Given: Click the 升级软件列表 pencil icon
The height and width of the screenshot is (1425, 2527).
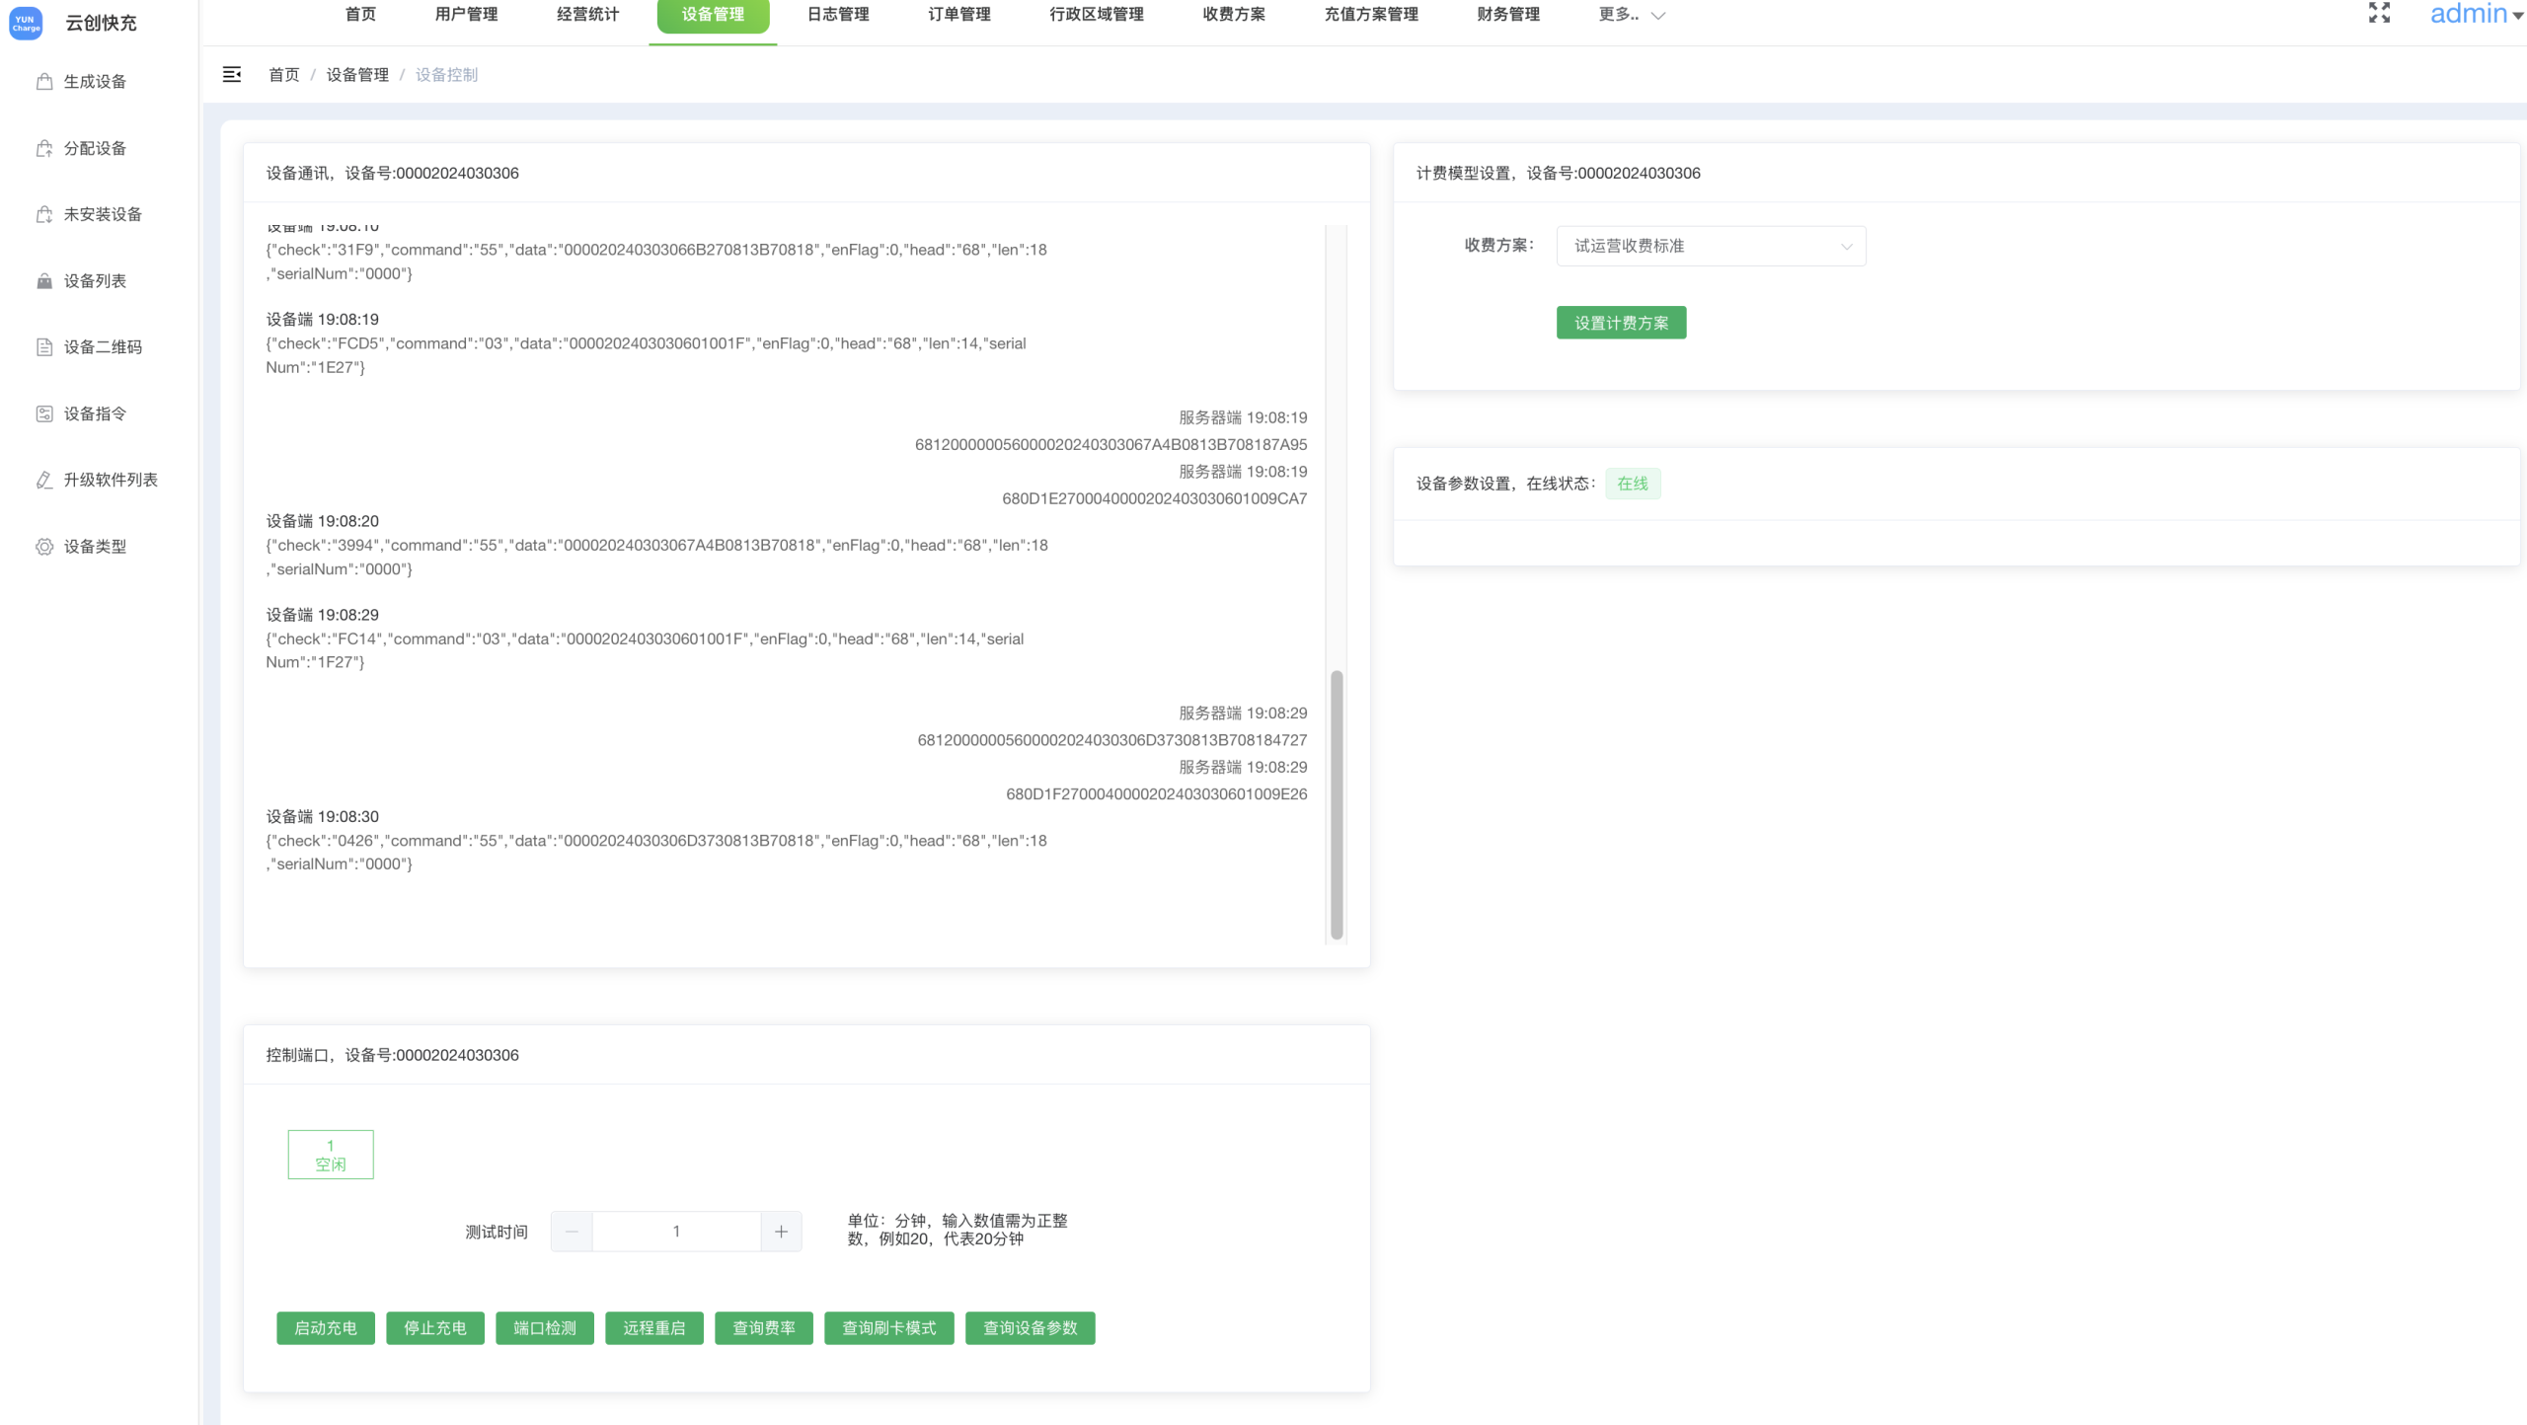Looking at the screenshot, I should [x=44, y=480].
